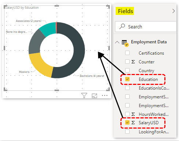
Task: Check the HoursWorked... field checkbox
Action: [x=127, y=114]
